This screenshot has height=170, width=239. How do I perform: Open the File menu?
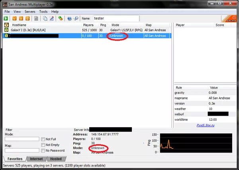7,12
